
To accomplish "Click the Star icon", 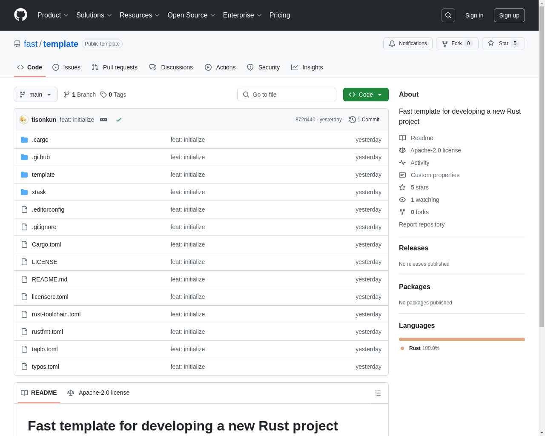I will [x=491, y=43].
